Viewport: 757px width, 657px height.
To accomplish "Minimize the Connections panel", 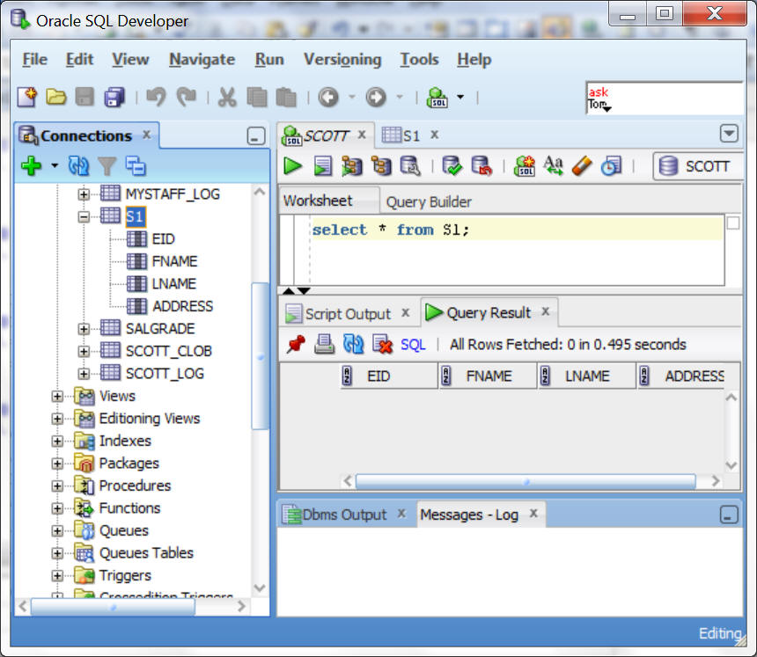I will pyautogui.click(x=256, y=136).
